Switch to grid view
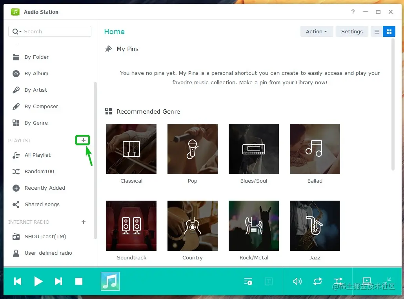 coord(389,32)
